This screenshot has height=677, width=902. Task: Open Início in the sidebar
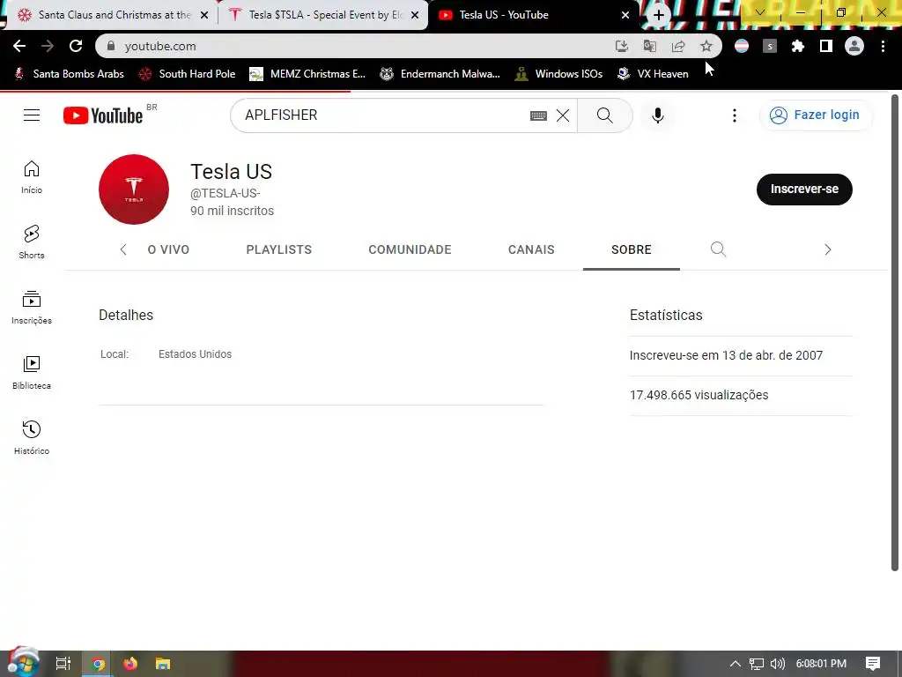coord(32,176)
